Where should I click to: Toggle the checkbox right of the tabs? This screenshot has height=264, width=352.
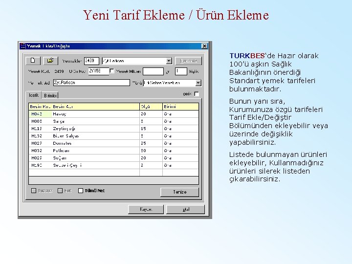click(x=197, y=94)
